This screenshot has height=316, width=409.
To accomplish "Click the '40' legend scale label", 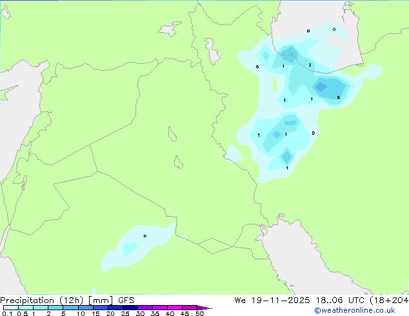I will (170, 313).
